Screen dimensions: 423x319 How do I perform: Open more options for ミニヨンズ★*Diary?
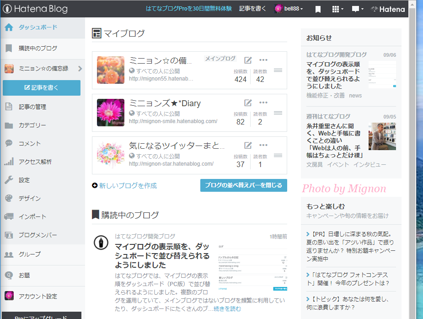tap(263, 103)
